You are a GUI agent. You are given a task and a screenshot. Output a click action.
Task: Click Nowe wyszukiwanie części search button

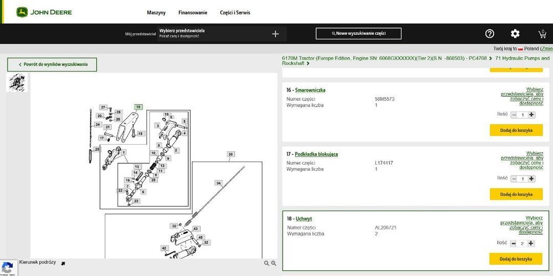click(x=358, y=34)
